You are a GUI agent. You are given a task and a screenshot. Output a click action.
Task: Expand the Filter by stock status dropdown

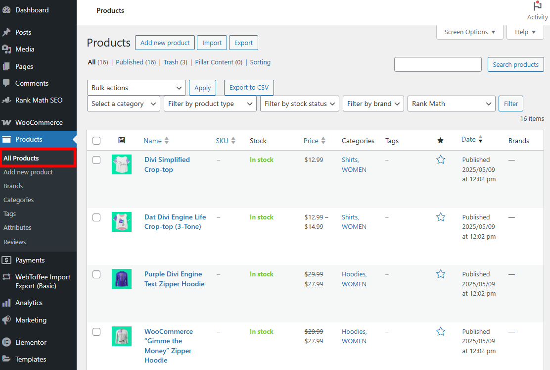click(299, 104)
